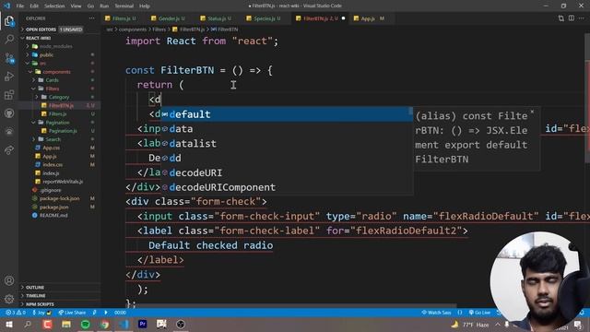Open the Live Share view in activity bar

click(9, 149)
